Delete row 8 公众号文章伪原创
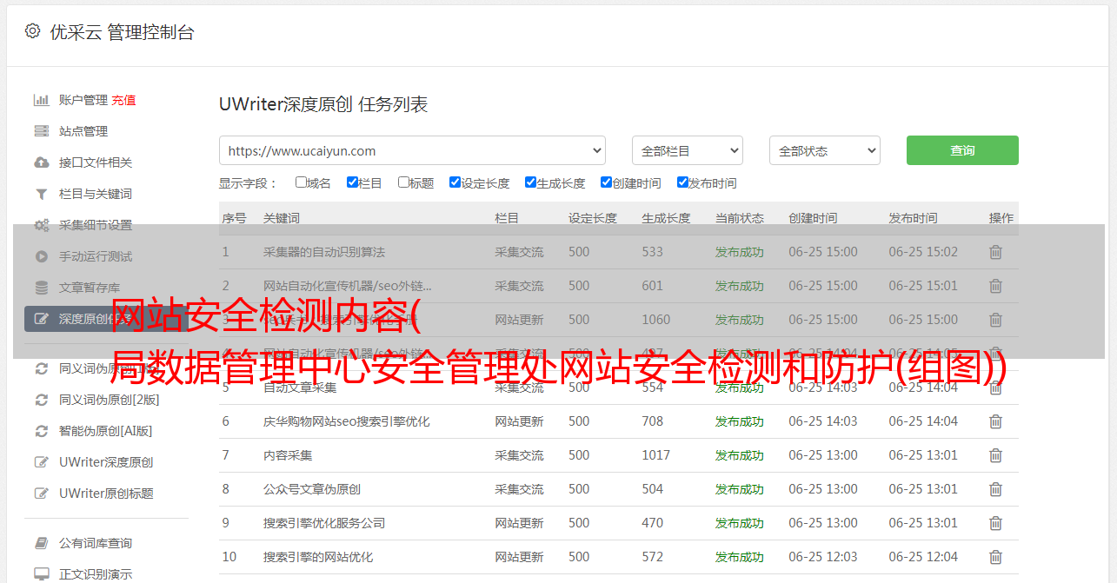The height and width of the screenshot is (583, 1117). pos(995,489)
